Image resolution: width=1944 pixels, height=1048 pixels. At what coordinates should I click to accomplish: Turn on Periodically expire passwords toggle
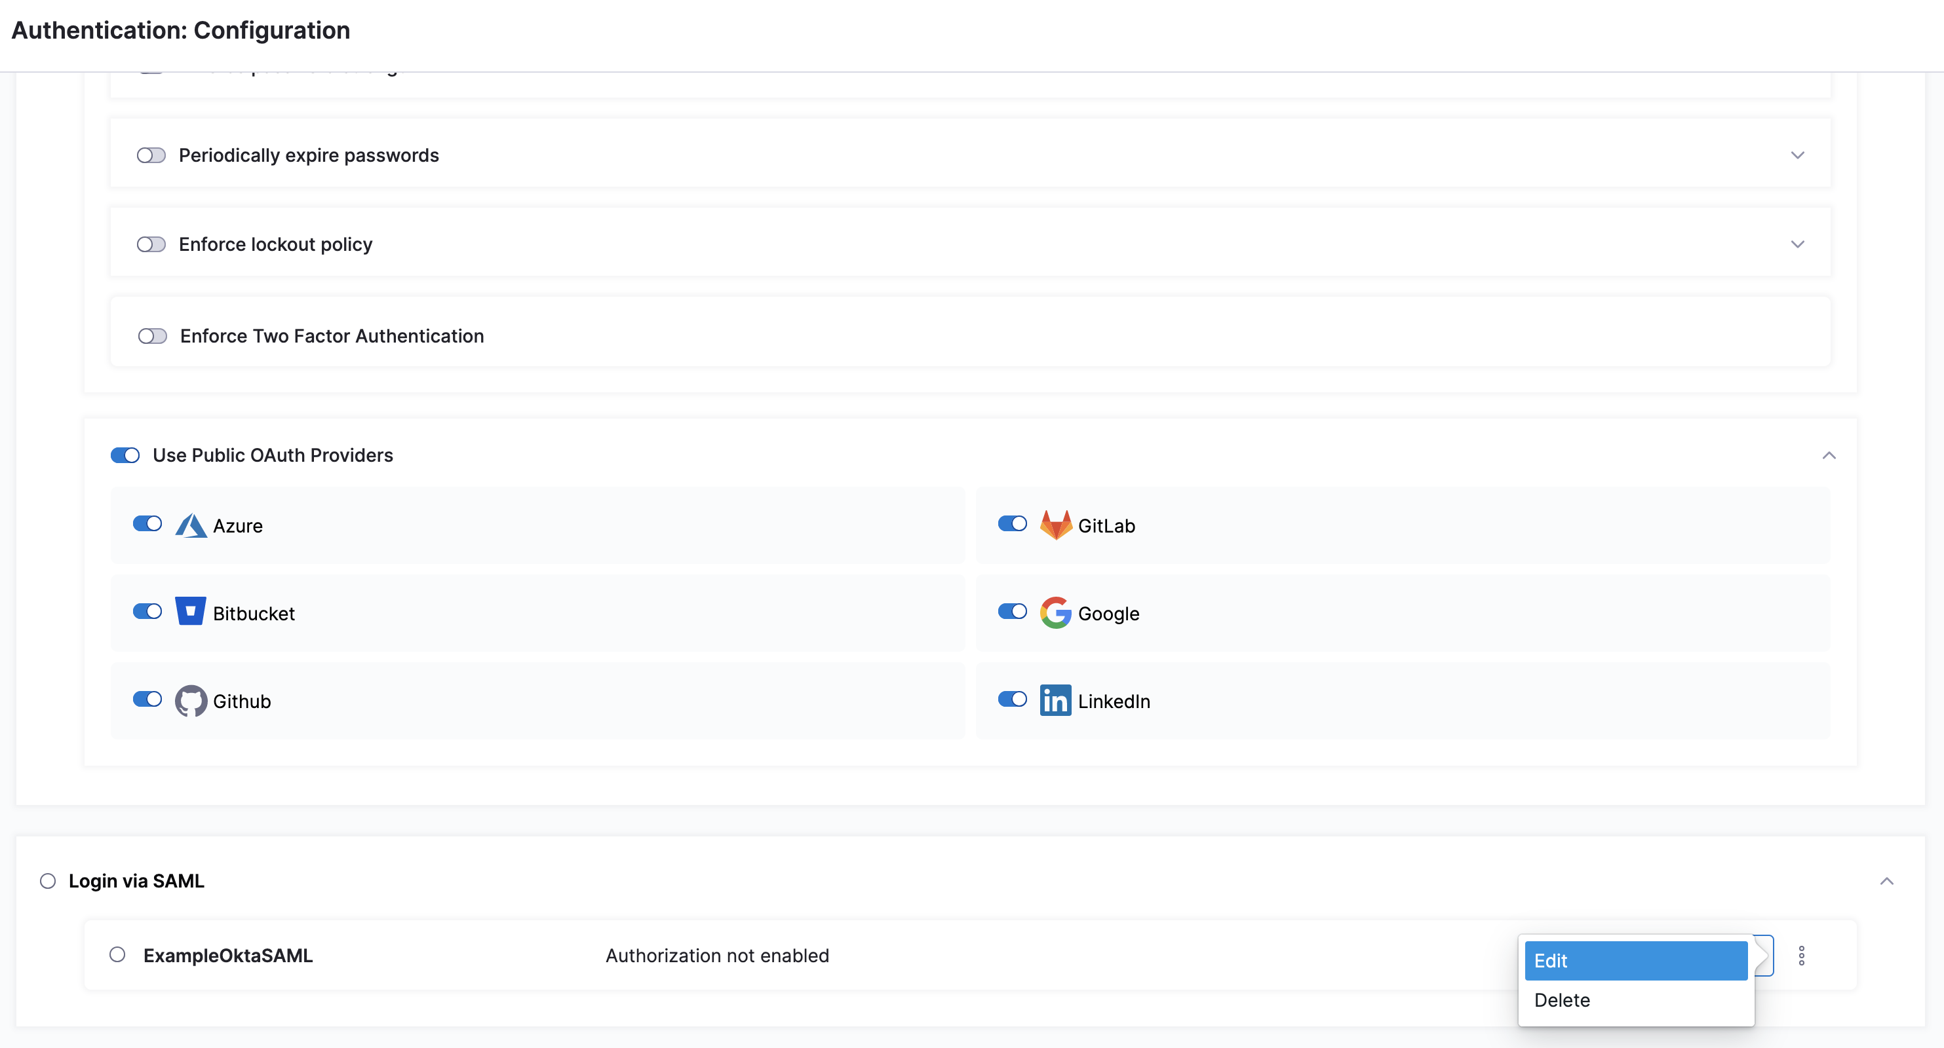coord(151,155)
